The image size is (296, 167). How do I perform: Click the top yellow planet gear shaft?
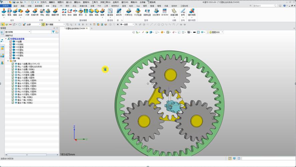click(x=171, y=75)
